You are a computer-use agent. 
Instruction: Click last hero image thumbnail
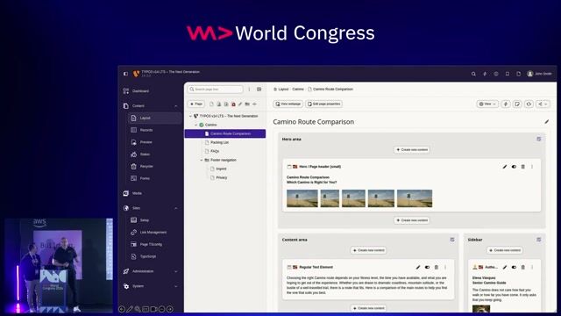[x=415, y=198]
